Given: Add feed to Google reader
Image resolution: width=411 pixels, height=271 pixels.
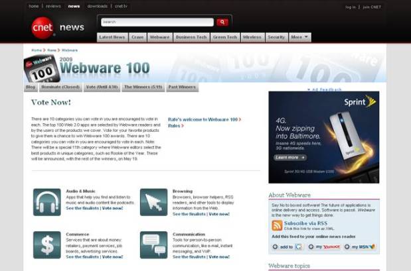Looking at the screenshot, I should click(x=288, y=246).
